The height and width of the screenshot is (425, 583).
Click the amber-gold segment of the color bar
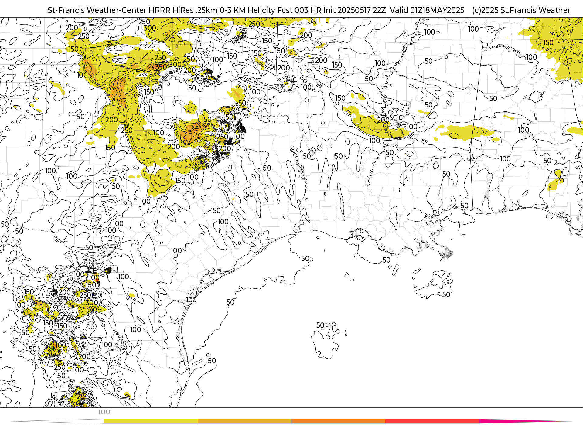point(244,421)
